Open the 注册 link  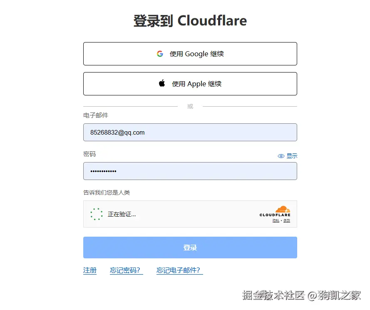[90, 270]
